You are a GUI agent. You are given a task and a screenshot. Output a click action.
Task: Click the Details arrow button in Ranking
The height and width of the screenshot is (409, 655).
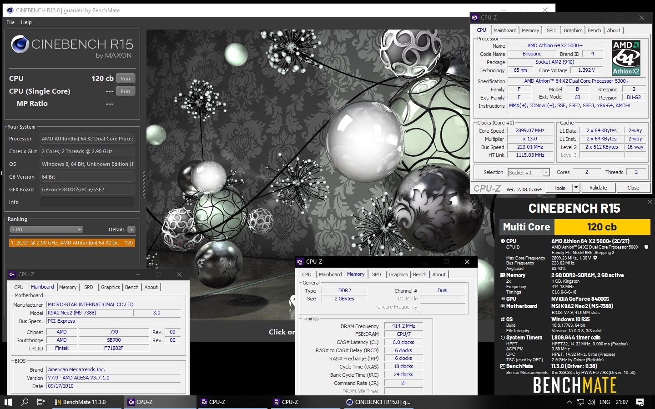[x=131, y=229]
